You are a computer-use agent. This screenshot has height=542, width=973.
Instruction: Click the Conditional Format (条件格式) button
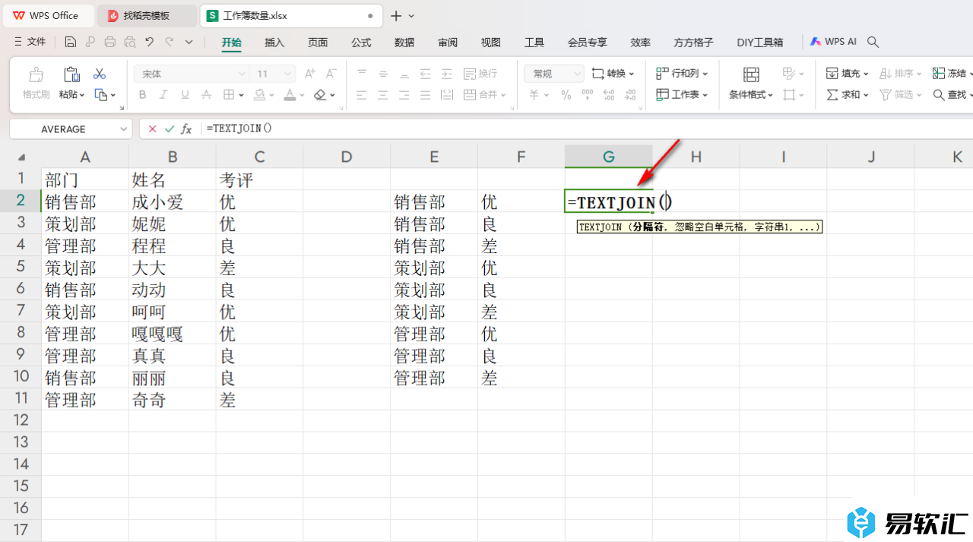[751, 84]
